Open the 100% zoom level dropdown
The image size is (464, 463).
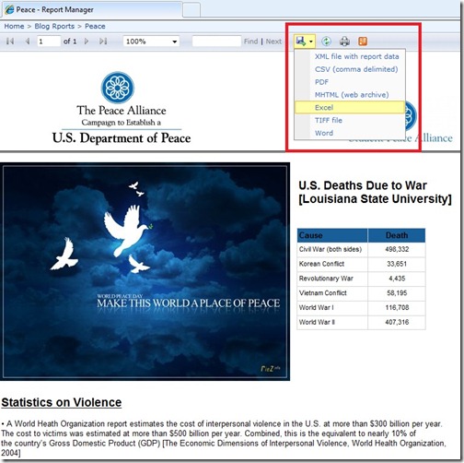click(151, 42)
